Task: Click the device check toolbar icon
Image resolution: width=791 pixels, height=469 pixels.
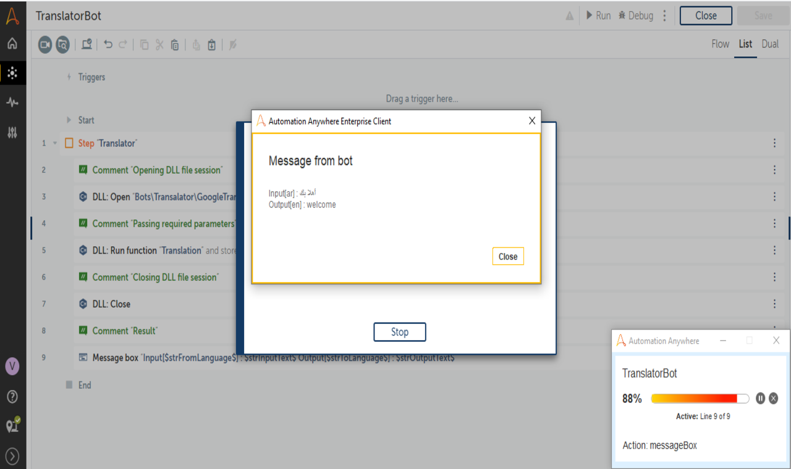Action: point(87,44)
